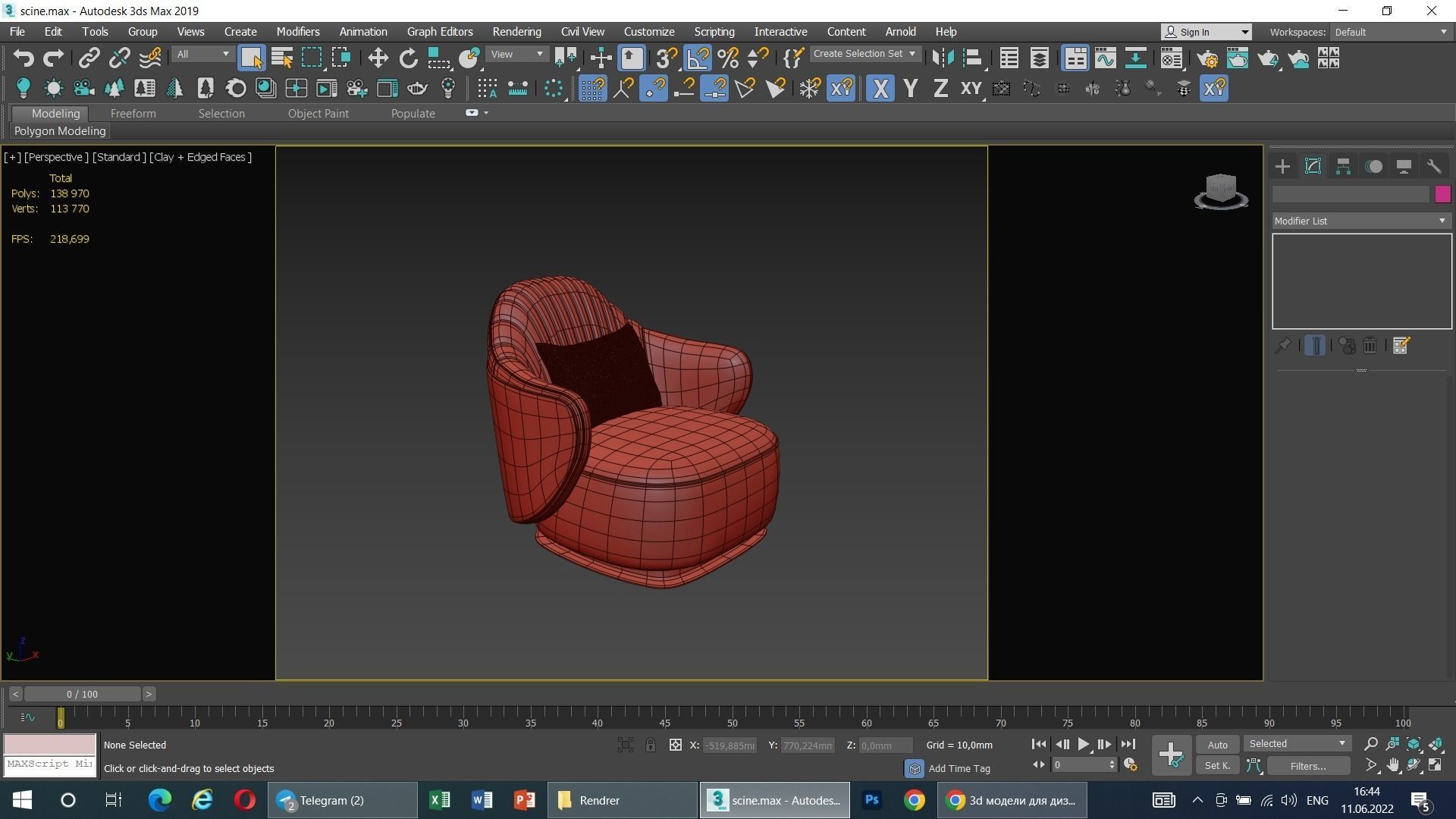The height and width of the screenshot is (819, 1456).
Task: Click the 0 / 100 time slider
Action: [82, 694]
